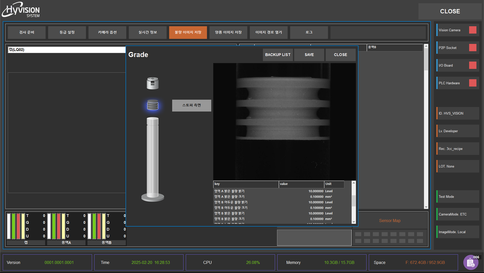
Task: Click the LOT. None entry
Action: (x=458, y=166)
